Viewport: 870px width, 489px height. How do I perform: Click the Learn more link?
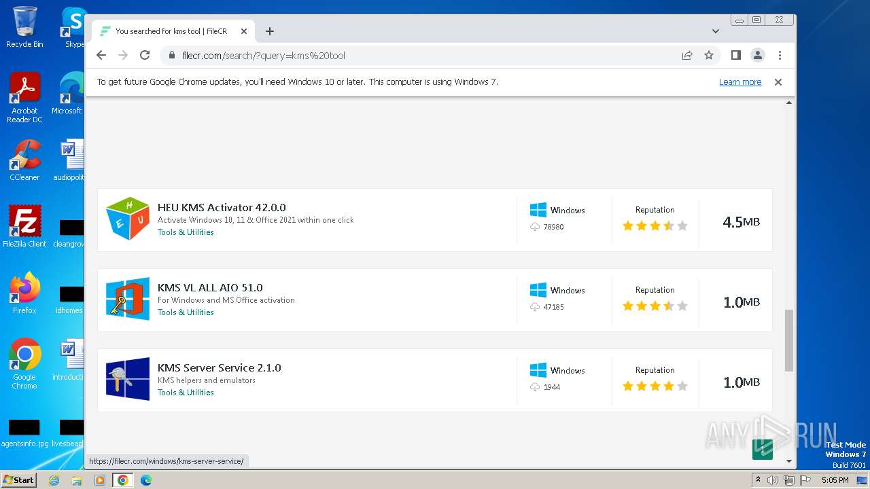click(739, 82)
